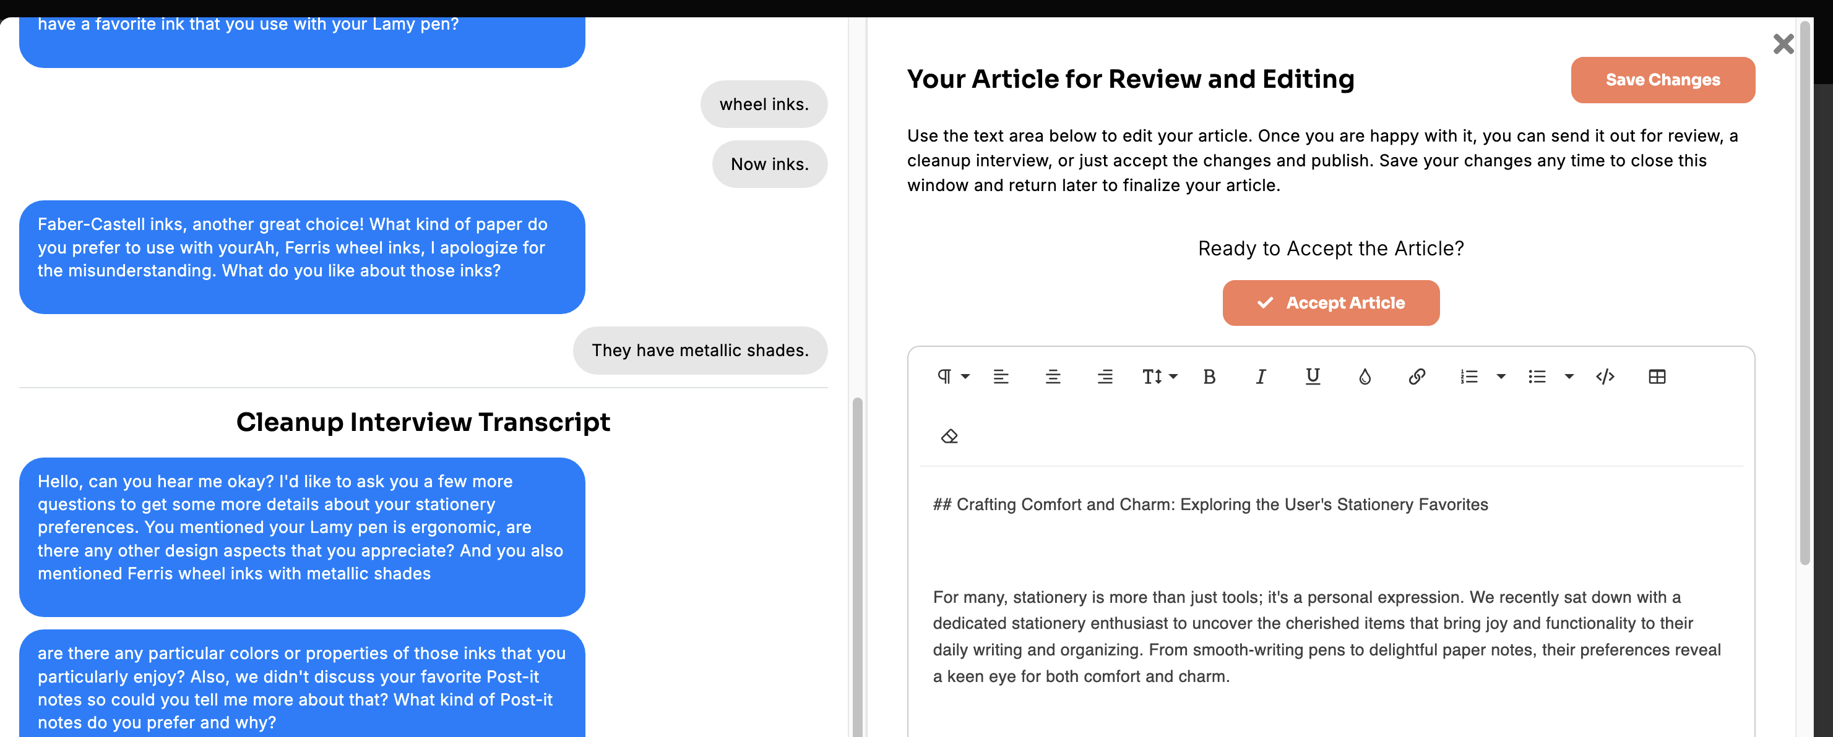Open the text color droplet tool
Image resolution: width=1833 pixels, height=737 pixels.
pos(1365,377)
